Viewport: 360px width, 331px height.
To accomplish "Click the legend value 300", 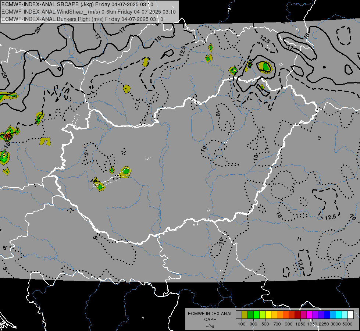I will point(253,324).
